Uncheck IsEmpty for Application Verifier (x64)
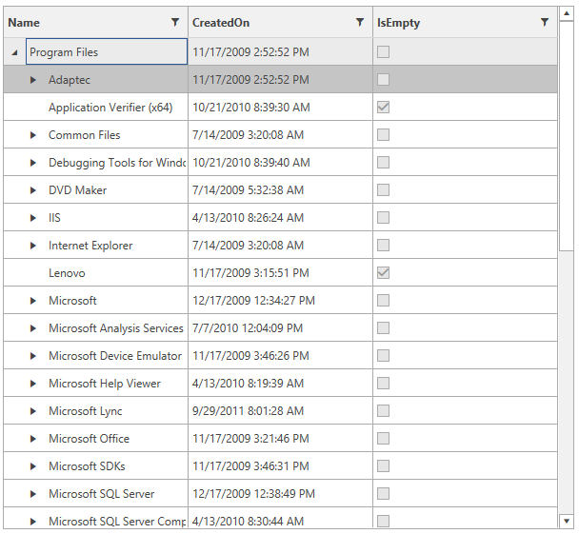The height and width of the screenshot is (534, 579). (x=383, y=108)
